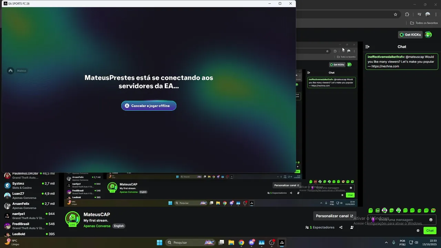Open Task View in taskbar
The height and width of the screenshot is (248, 441).
(x=222, y=242)
